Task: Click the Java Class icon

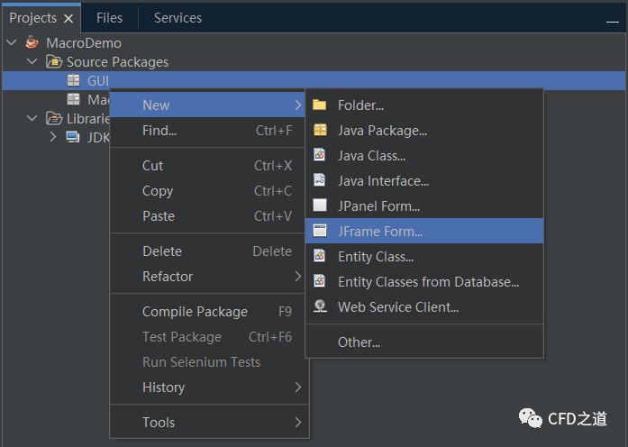Action: 319,156
